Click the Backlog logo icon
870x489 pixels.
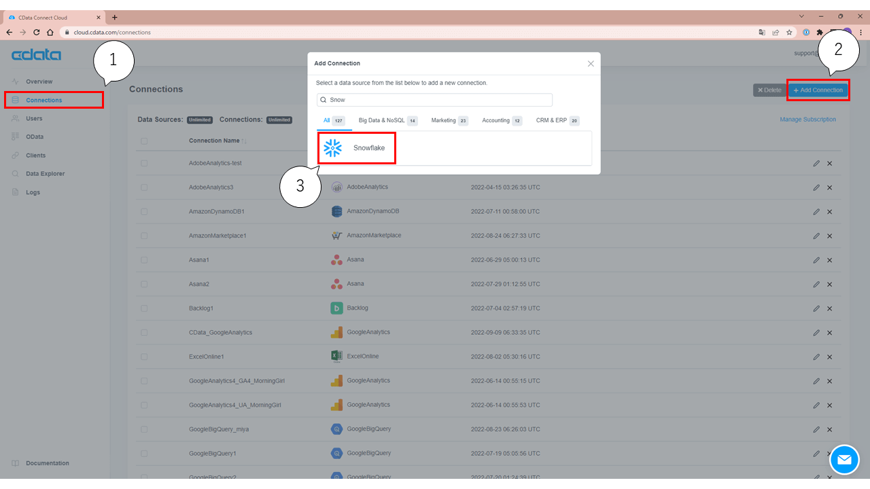[x=336, y=308]
